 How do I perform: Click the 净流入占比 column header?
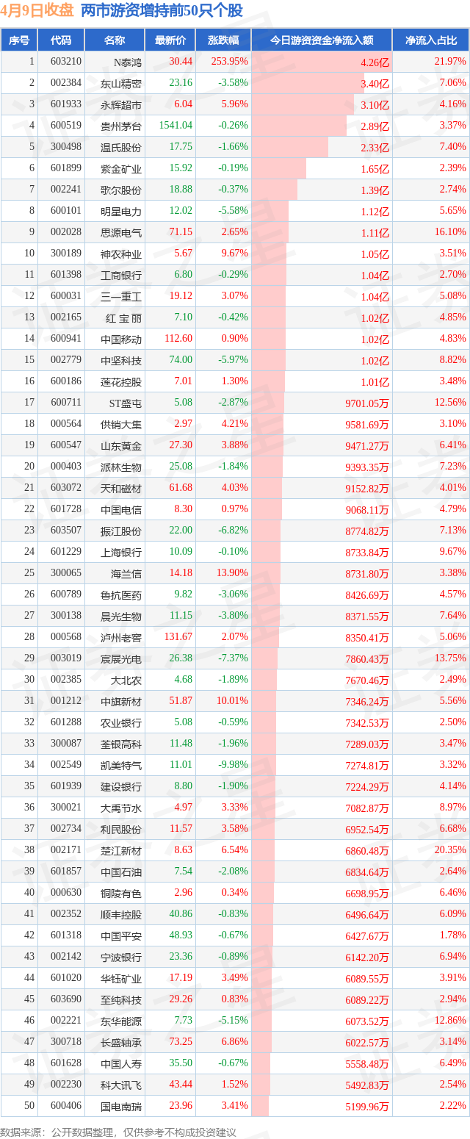point(431,40)
